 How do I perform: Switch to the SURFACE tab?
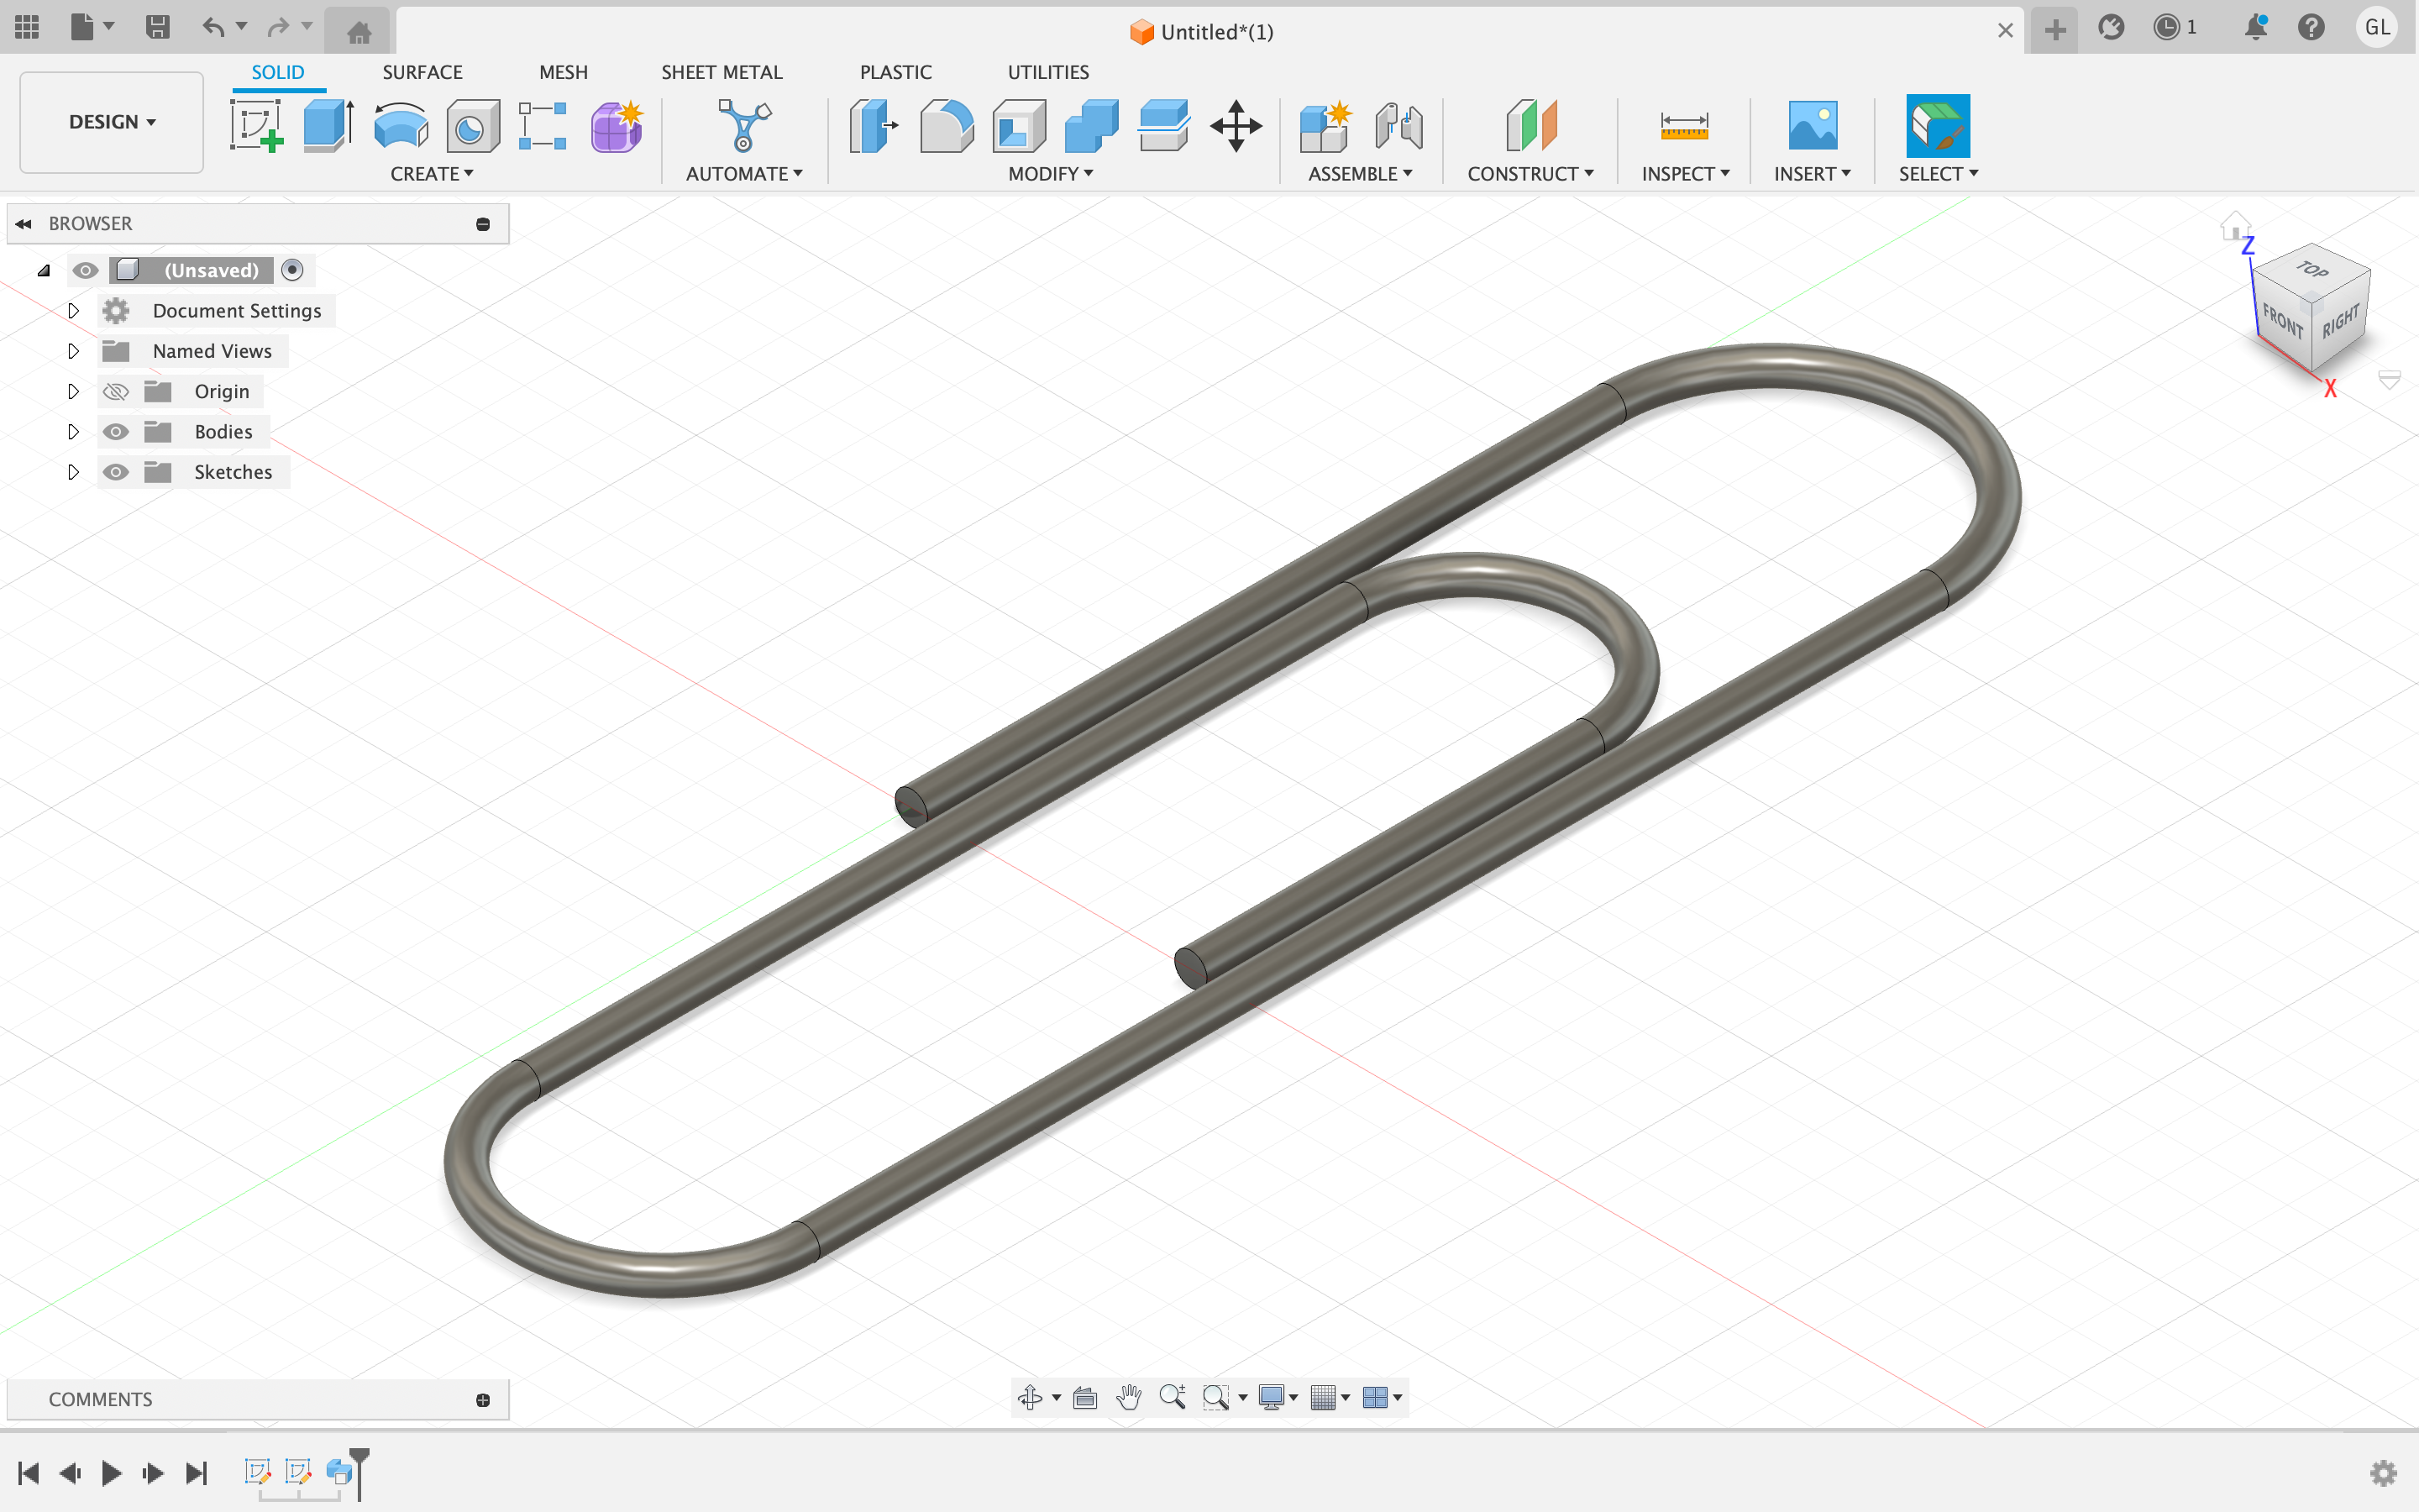[x=422, y=72]
